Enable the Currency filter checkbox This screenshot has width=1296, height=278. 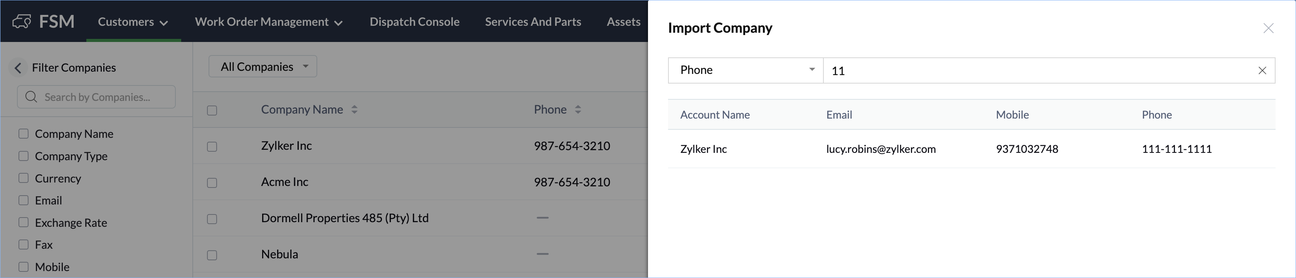point(24,178)
